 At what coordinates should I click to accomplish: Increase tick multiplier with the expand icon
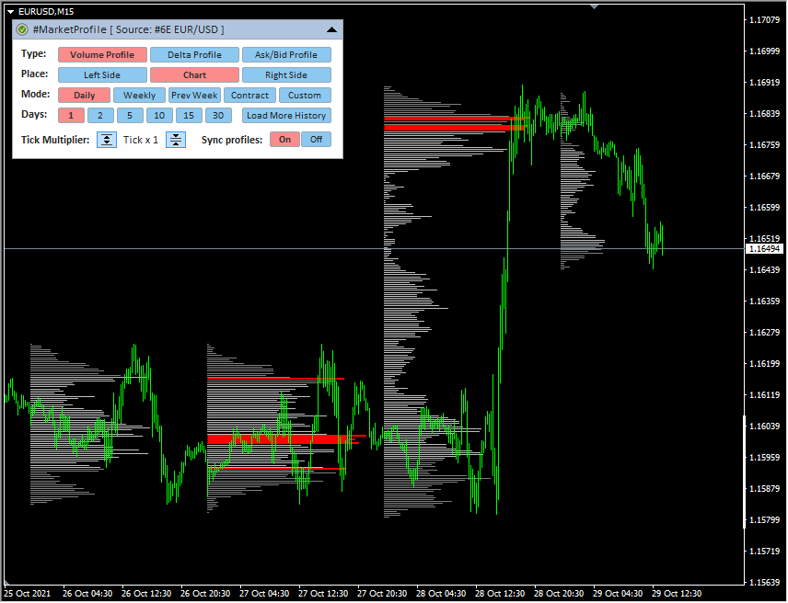tap(107, 140)
